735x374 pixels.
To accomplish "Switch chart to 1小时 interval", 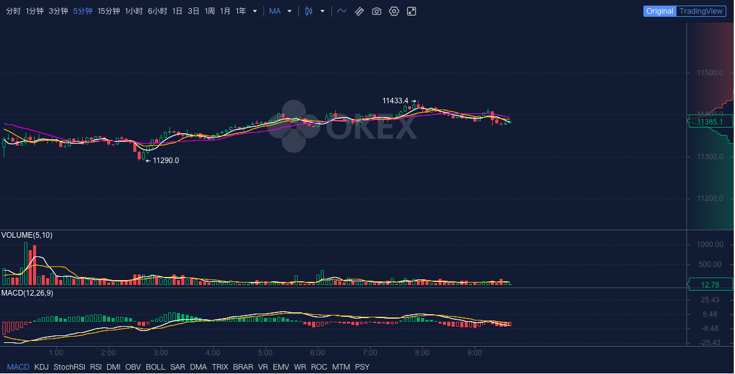I will (133, 11).
